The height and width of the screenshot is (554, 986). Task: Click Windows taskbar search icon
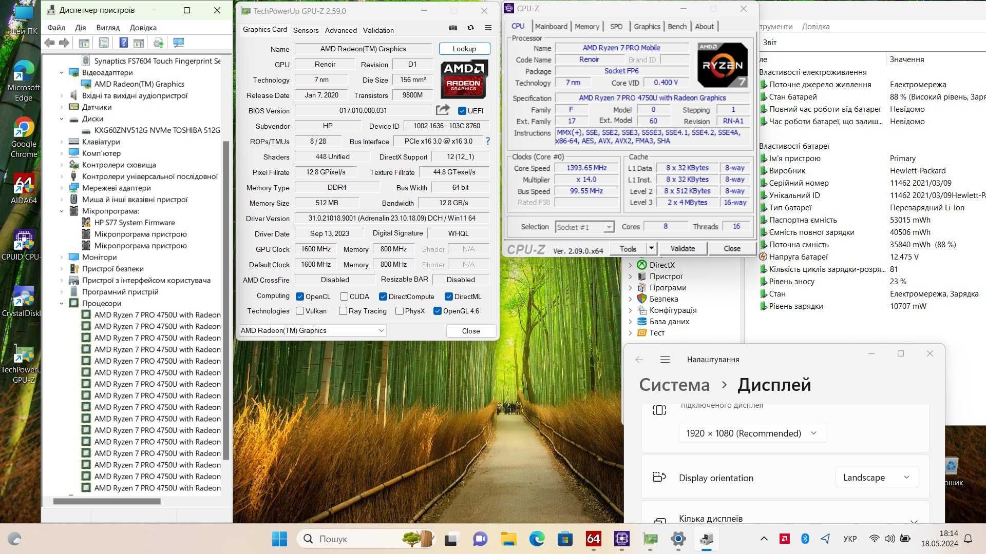click(x=308, y=539)
